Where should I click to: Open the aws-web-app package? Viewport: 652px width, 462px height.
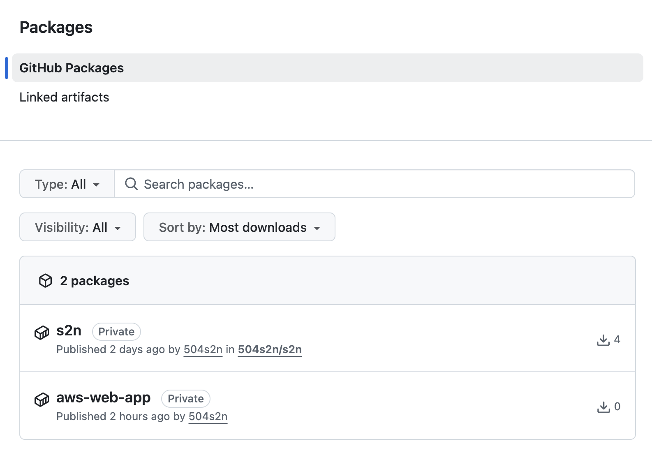(103, 397)
